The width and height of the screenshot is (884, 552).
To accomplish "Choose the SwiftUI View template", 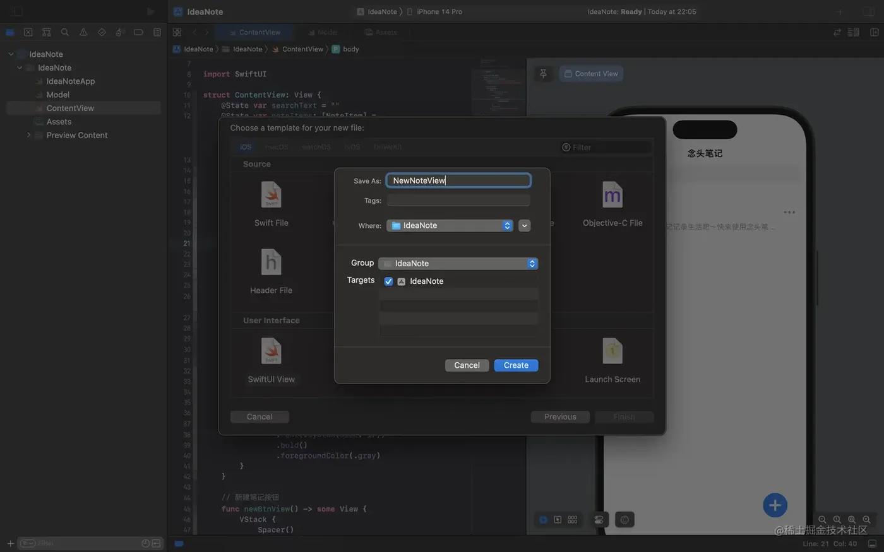I will coord(272,360).
